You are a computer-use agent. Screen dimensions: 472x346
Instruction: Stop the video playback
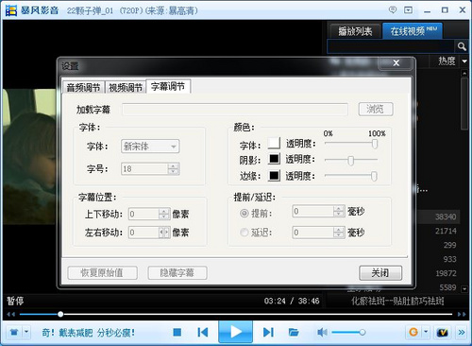[177, 332]
